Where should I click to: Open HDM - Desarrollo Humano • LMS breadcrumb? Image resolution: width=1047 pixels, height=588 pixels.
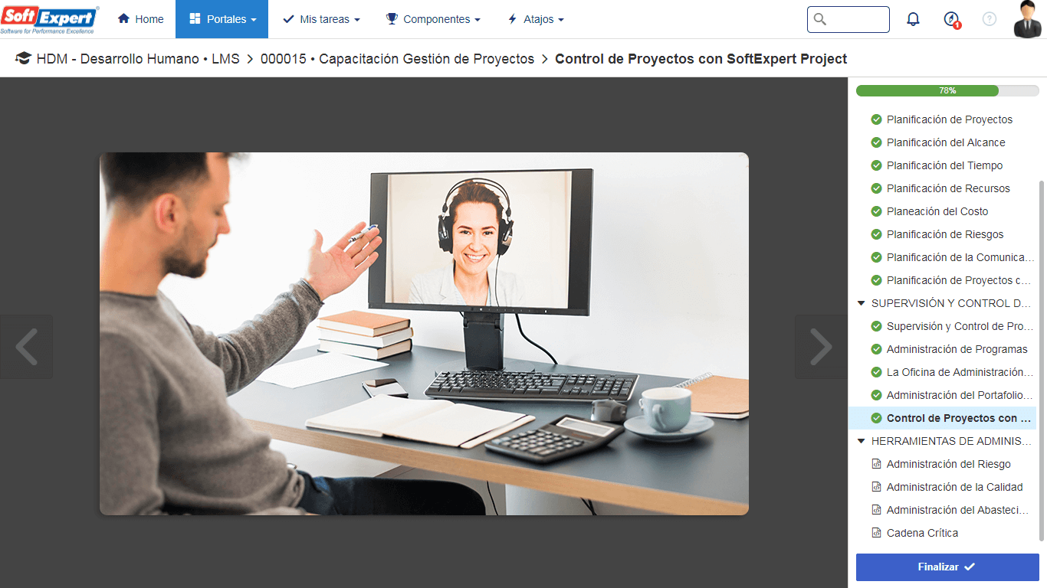[x=138, y=59]
